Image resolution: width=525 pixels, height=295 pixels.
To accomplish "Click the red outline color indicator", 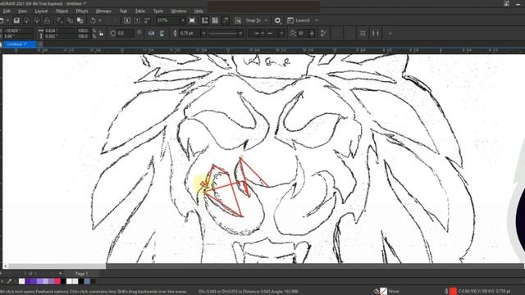I will pos(453,292).
